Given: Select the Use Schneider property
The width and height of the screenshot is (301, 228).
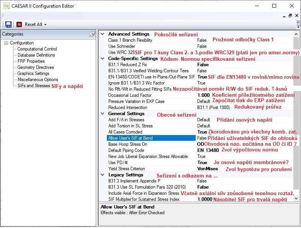Looking at the screenshot, I should click(x=122, y=46).
